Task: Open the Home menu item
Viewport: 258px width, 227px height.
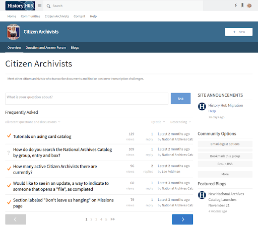Action: [x=12, y=16]
